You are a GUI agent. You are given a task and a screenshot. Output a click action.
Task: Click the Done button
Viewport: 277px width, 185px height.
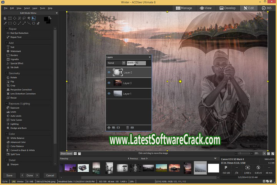pyautogui.click(x=30, y=175)
